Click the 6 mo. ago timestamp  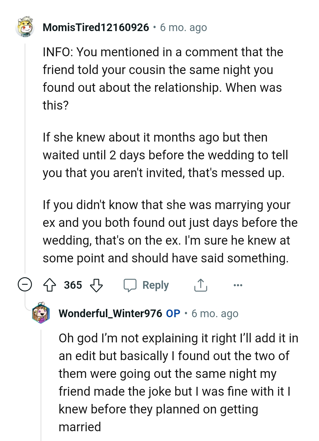click(x=183, y=28)
